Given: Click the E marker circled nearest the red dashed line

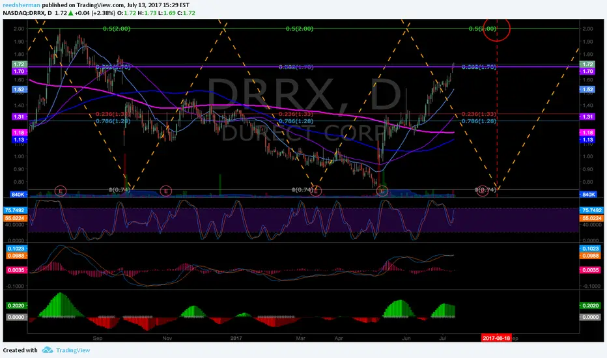Looking at the screenshot, I should pos(483,191).
